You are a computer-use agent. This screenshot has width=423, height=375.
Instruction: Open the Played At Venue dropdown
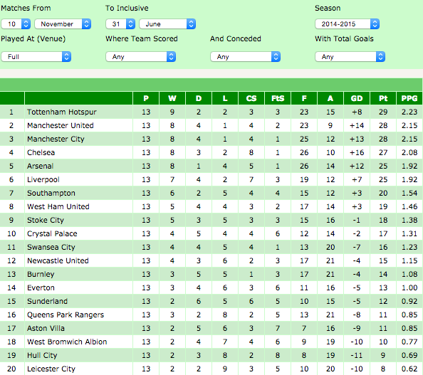36,57
